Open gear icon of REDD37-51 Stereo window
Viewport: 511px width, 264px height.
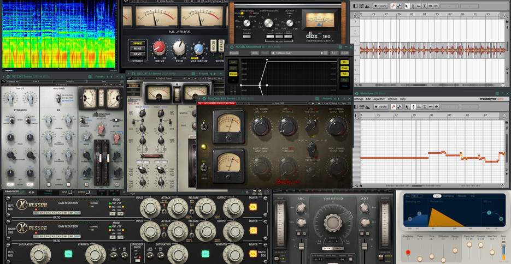click(133, 74)
